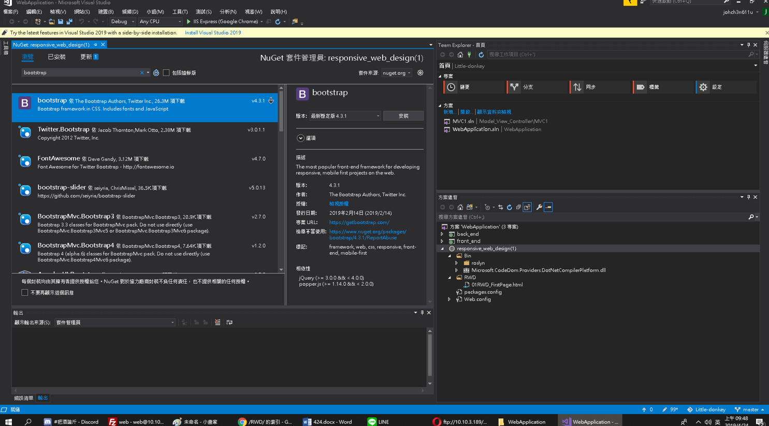Click Team Explorer Manage Connections plug icon
The width and height of the screenshot is (769, 426).
[469, 54]
